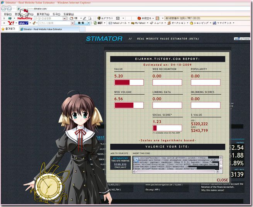Click the USD value $320,222

point(199,124)
